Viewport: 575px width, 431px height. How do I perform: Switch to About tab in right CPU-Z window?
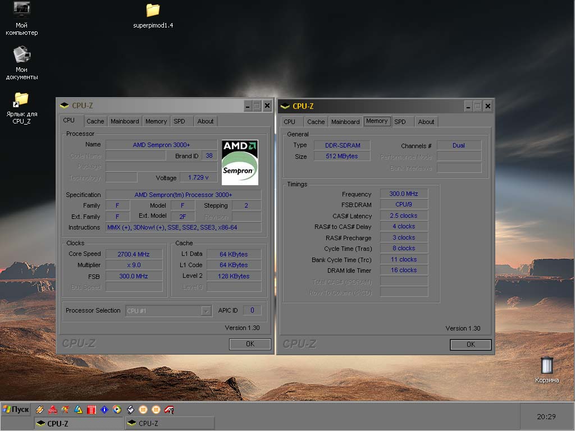426,122
